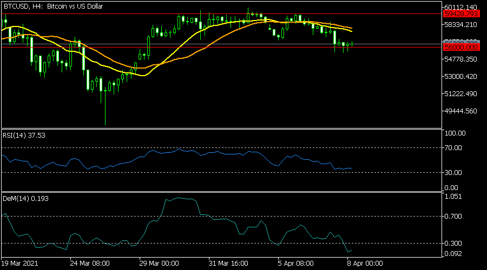Image resolution: width=487 pixels, height=270 pixels.
Task: Click the 54778.350 price scale value
Action: tap(460, 59)
